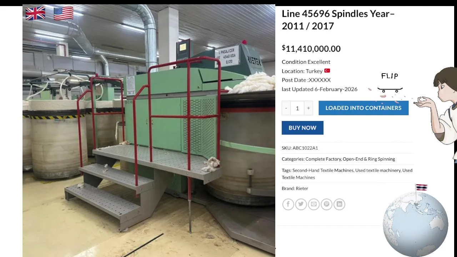
Task: Click the BUY NOW button
Action: click(302, 128)
